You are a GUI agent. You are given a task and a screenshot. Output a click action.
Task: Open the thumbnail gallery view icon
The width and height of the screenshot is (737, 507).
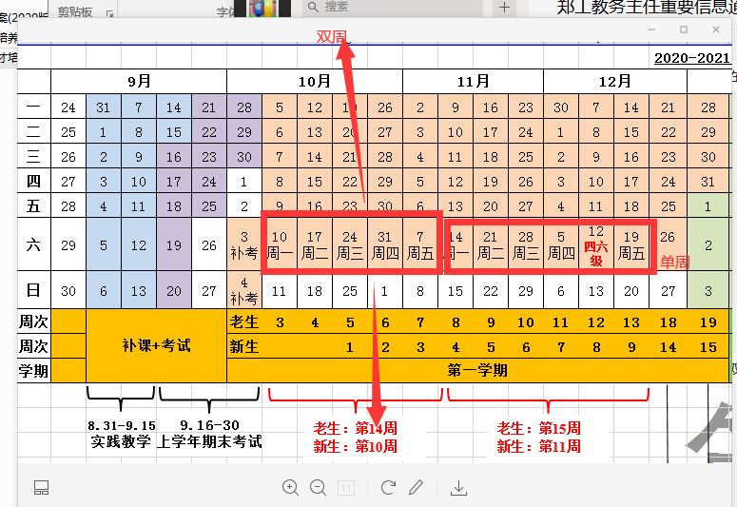41,488
